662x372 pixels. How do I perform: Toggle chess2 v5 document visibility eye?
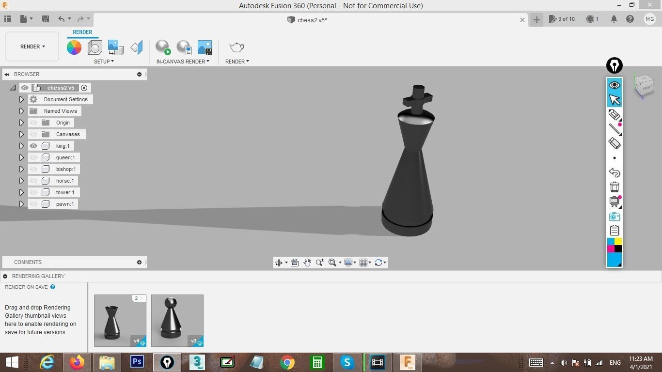pos(25,88)
